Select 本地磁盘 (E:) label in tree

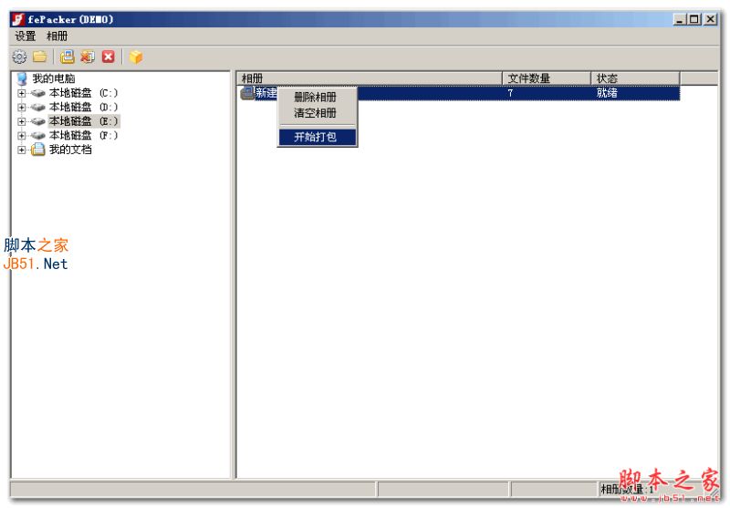[84, 121]
